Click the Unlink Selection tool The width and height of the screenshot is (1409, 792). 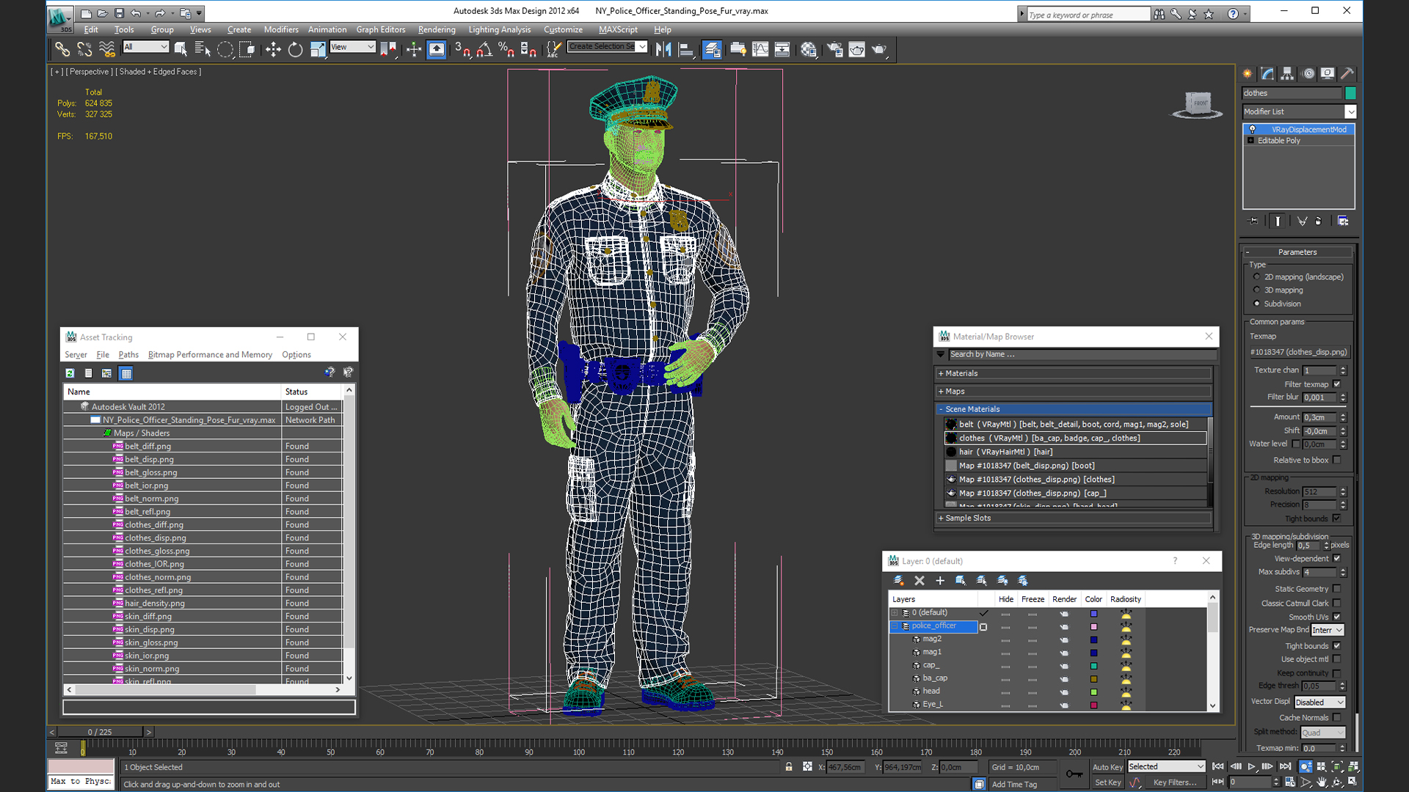click(x=84, y=49)
